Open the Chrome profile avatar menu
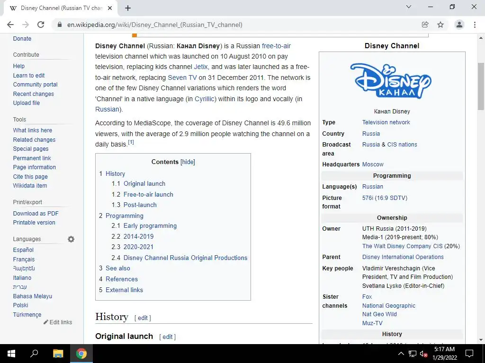Viewport: 485px width, 363px height. point(459,25)
